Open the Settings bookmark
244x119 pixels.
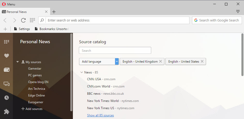(x=22, y=29)
